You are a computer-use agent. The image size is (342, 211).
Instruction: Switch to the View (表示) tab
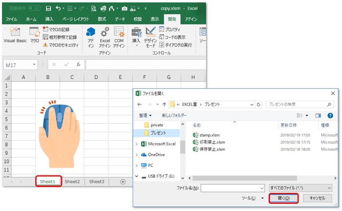click(x=155, y=19)
